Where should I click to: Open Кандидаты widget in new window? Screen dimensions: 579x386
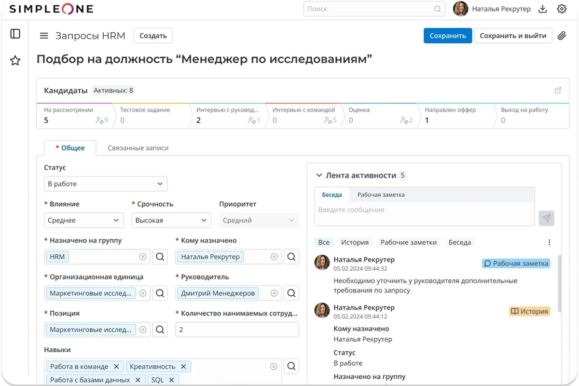558,90
